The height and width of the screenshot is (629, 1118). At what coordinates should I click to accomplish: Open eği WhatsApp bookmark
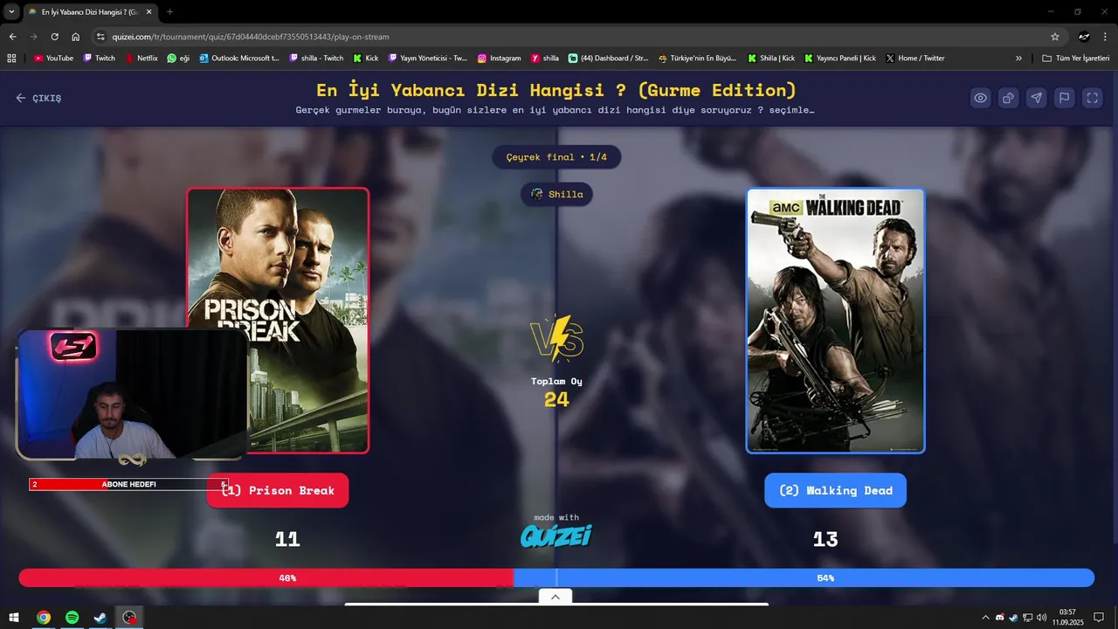(178, 58)
